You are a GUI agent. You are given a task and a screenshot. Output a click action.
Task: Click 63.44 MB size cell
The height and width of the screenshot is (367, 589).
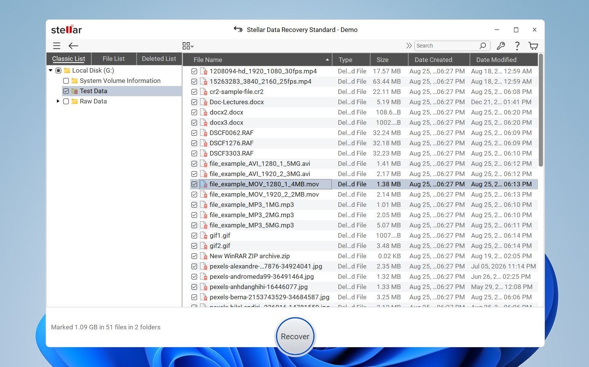click(x=387, y=81)
